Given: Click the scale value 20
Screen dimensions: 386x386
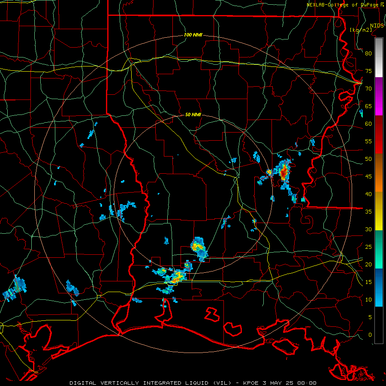Looking at the screenshot, I should [368, 265].
